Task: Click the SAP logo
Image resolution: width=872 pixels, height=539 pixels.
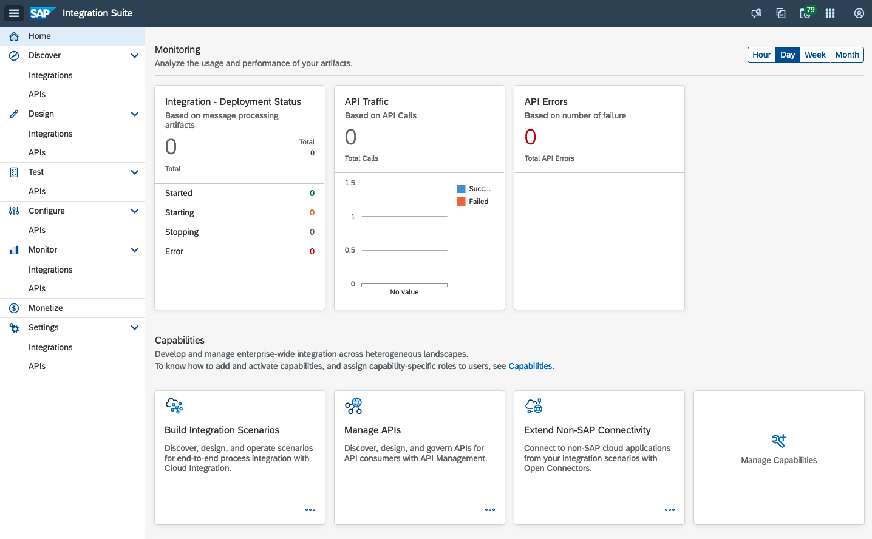Action: click(43, 13)
